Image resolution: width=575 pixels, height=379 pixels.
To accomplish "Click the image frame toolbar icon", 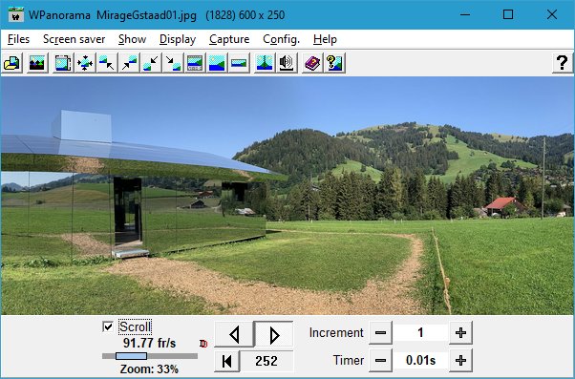I will tap(63, 63).
